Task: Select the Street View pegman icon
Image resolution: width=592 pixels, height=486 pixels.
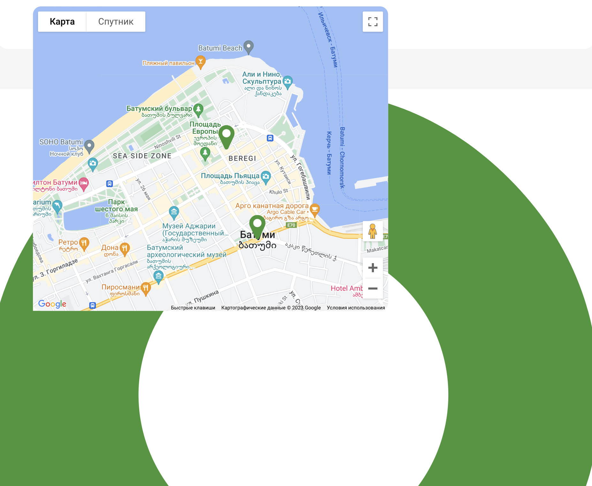Action: (373, 231)
